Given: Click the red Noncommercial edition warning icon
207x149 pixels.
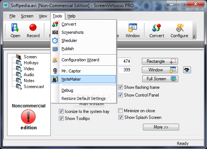Looking at the screenshot, I should [x=28, y=117].
